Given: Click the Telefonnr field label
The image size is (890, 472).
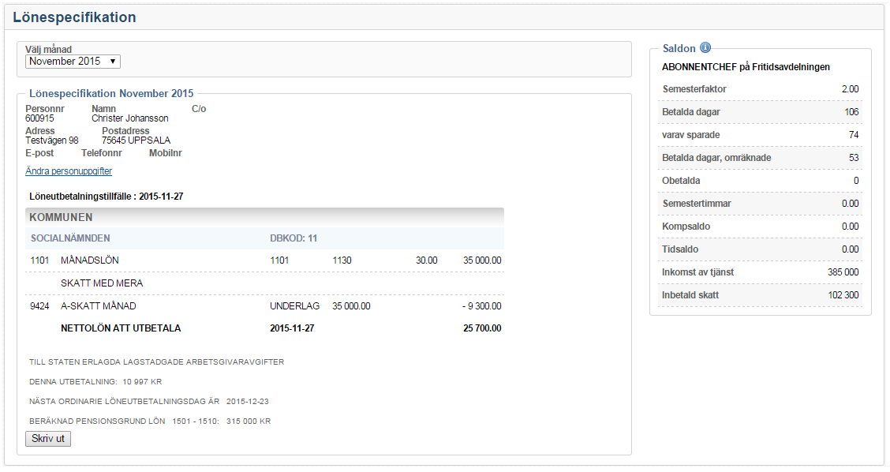Looking at the screenshot, I should click(102, 153).
